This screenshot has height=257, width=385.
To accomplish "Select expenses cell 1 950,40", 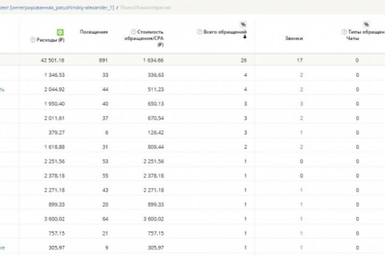I will pos(55,104).
